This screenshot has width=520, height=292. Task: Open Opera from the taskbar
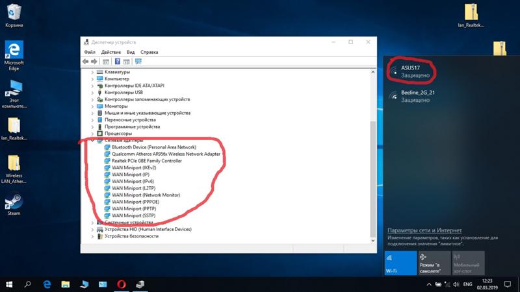coord(122,284)
